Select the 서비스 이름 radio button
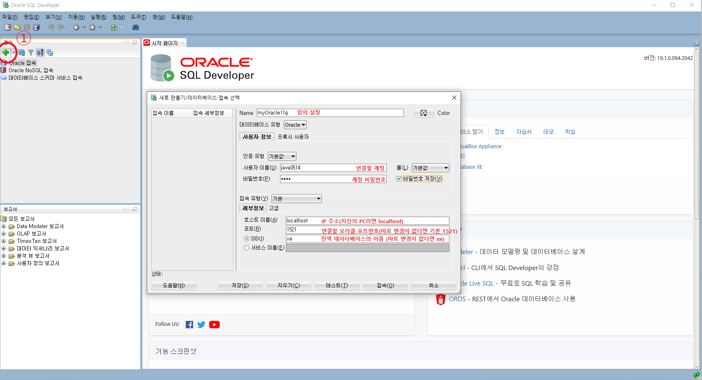The width and height of the screenshot is (702, 380). point(246,248)
